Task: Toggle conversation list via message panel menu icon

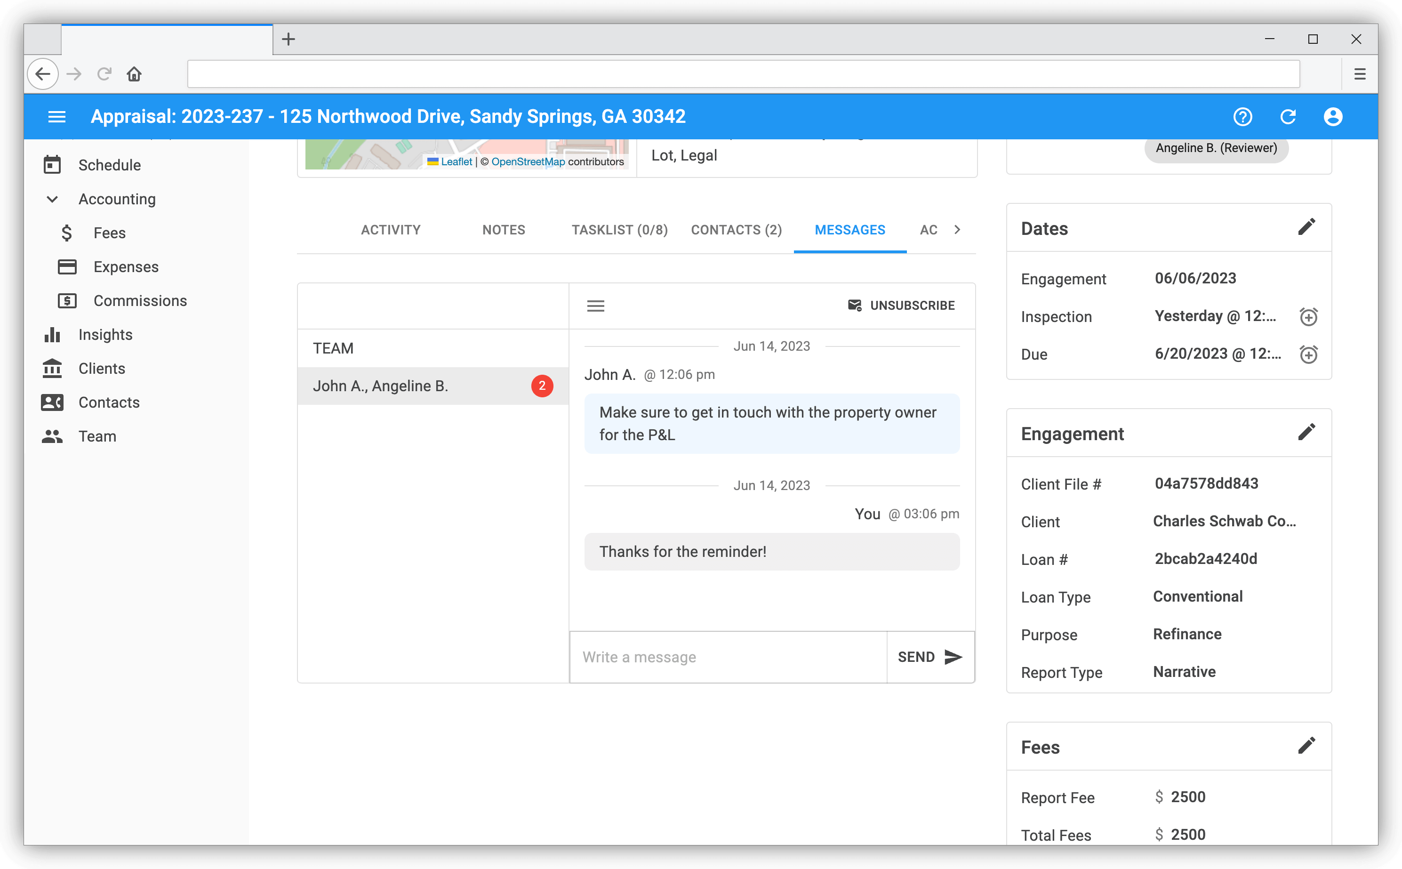Action: pyautogui.click(x=595, y=306)
